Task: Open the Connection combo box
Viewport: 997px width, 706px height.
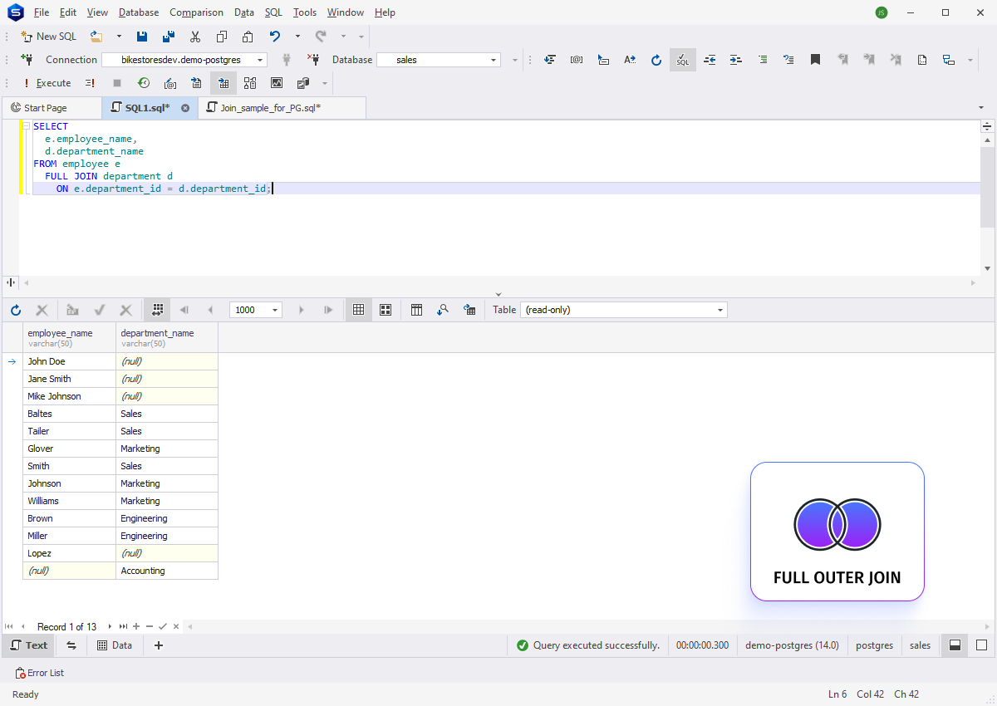Action: 184,60
